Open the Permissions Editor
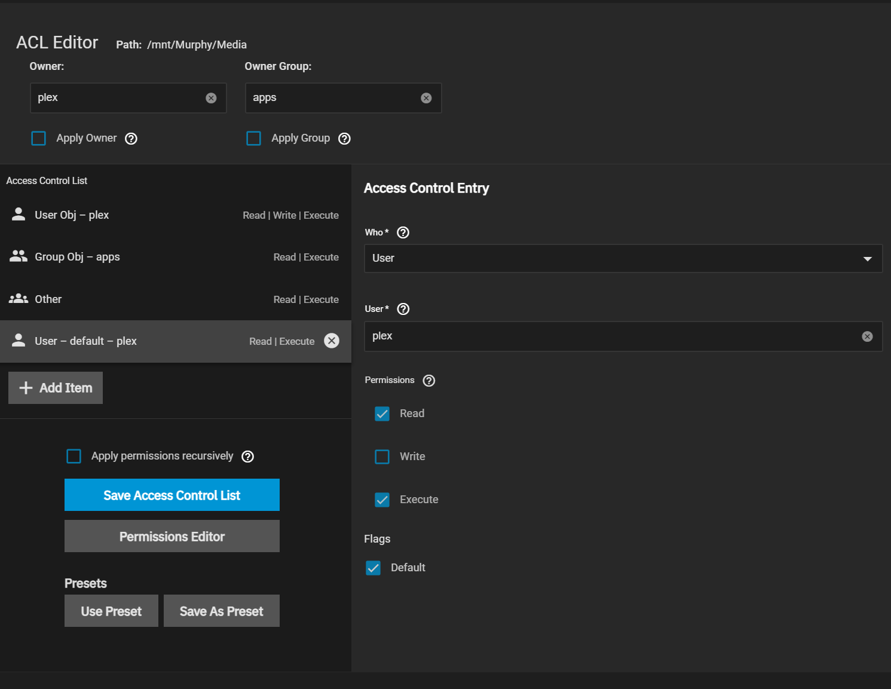The height and width of the screenshot is (689, 891). [172, 536]
